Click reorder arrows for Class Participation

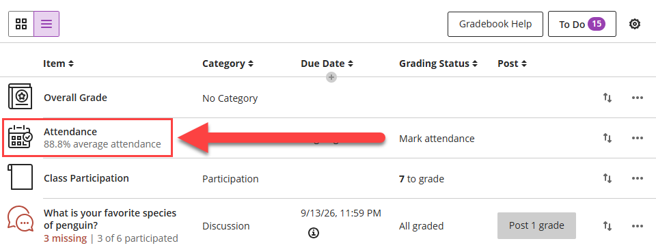click(607, 178)
